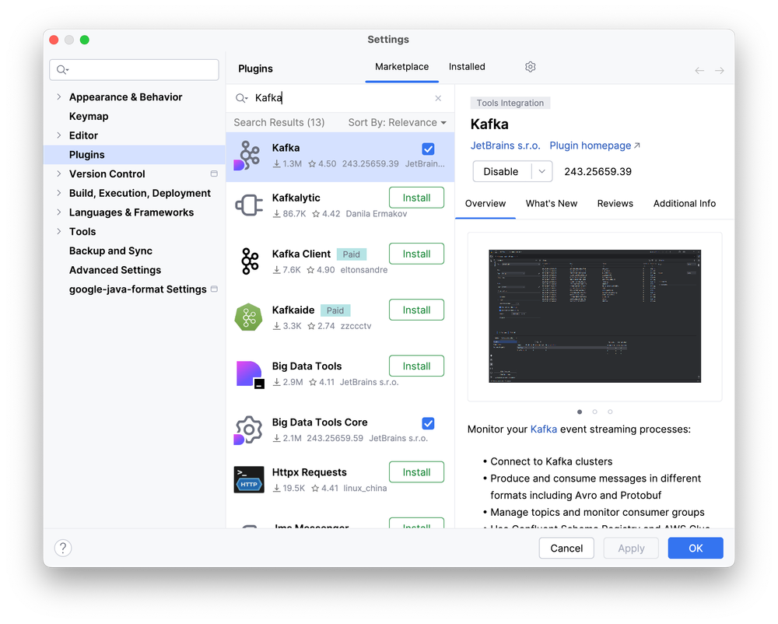The image size is (778, 624).
Task: Uncheck the Kafka plugin enabled checkbox
Action: 428,149
